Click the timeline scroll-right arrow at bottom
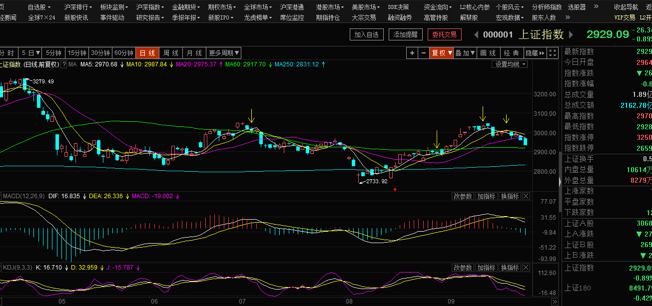The width and height of the screenshot is (652, 306). point(554,302)
